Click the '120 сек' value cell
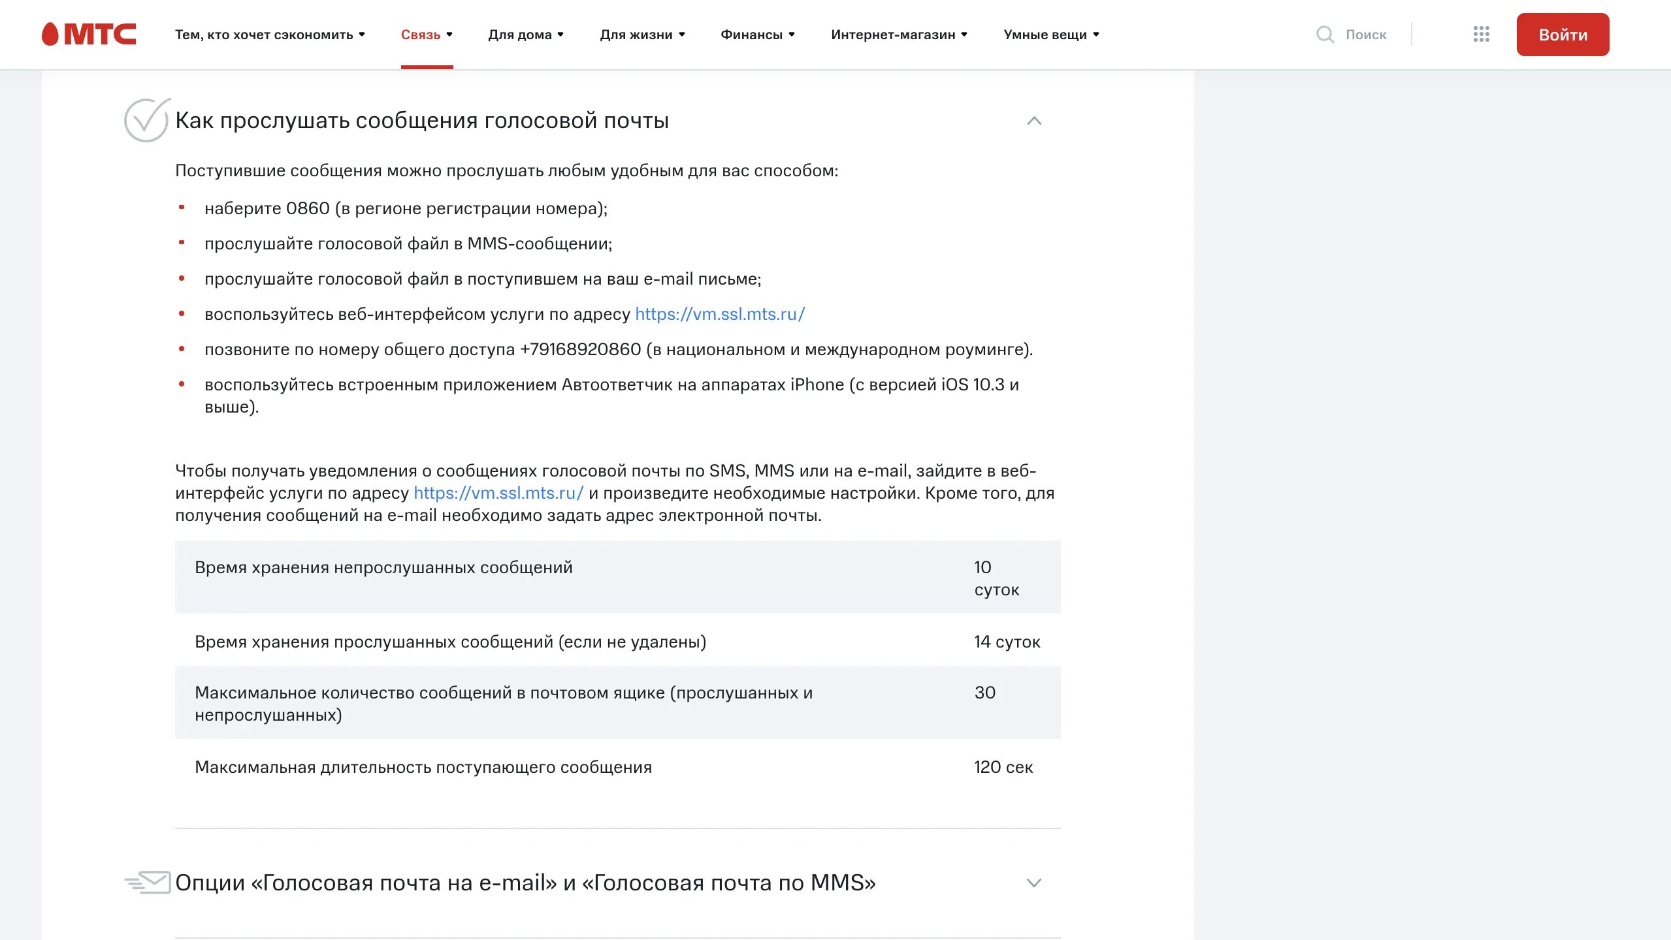Image resolution: width=1671 pixels, height=940 pixels. [1003, 767]
